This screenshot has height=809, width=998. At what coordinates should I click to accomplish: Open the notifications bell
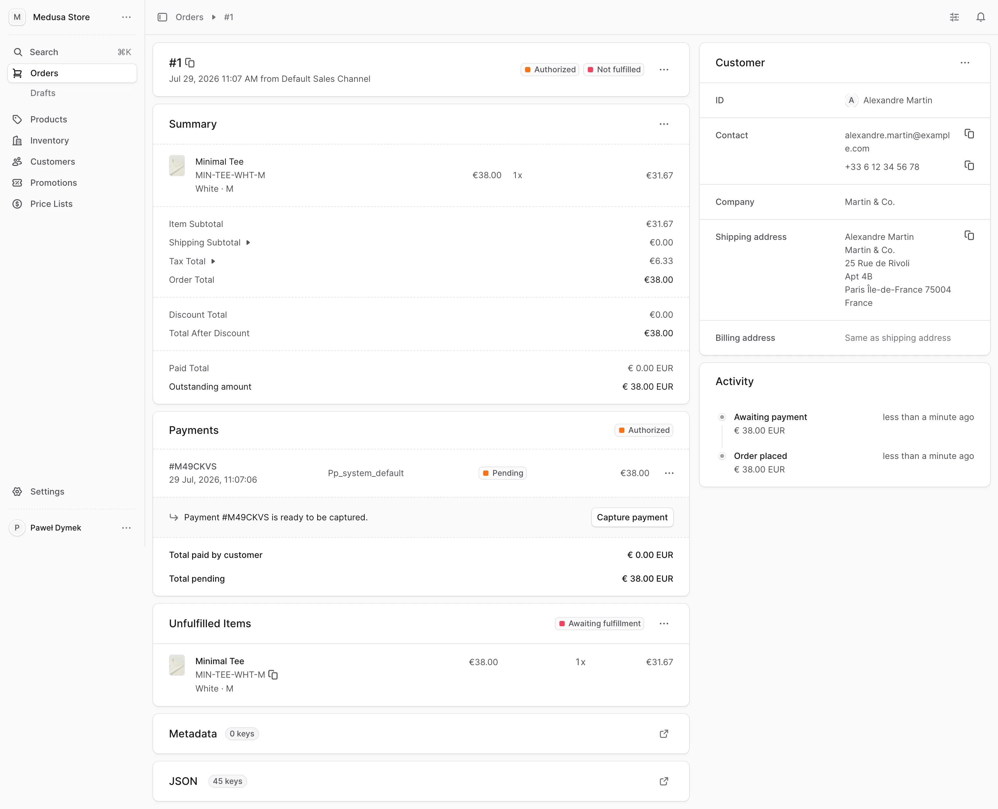point(981,17)
